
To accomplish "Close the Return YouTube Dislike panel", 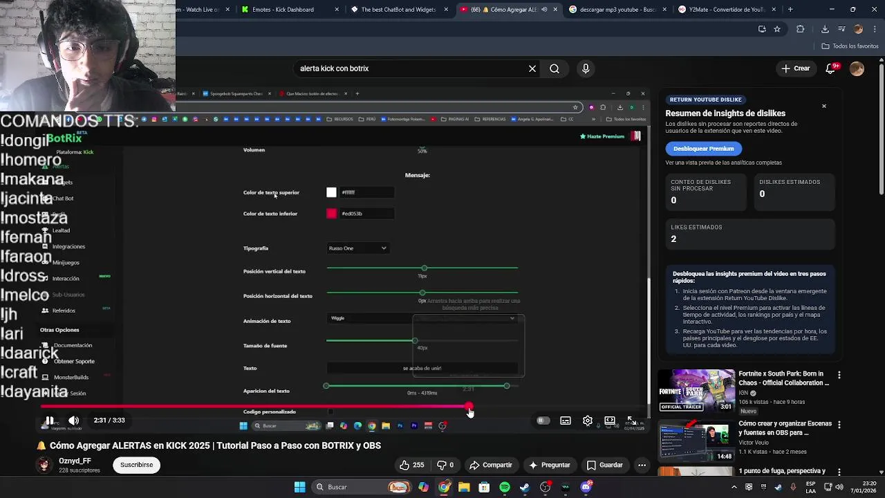I will point(824,106).
